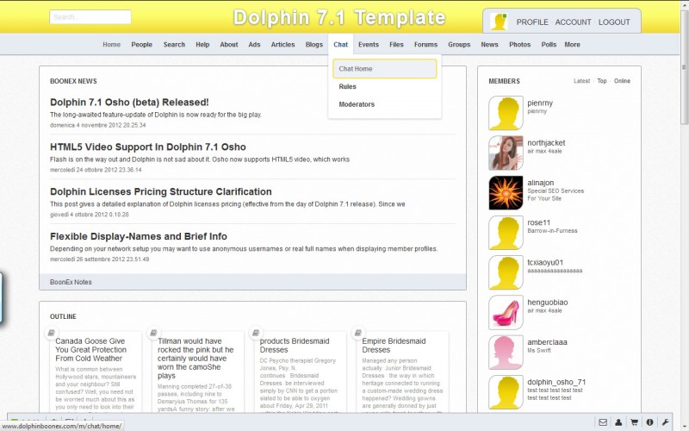Click the blog icon on Canada Goose post
The width and height of the screenshot is (689, 431).
pos(52,333)
